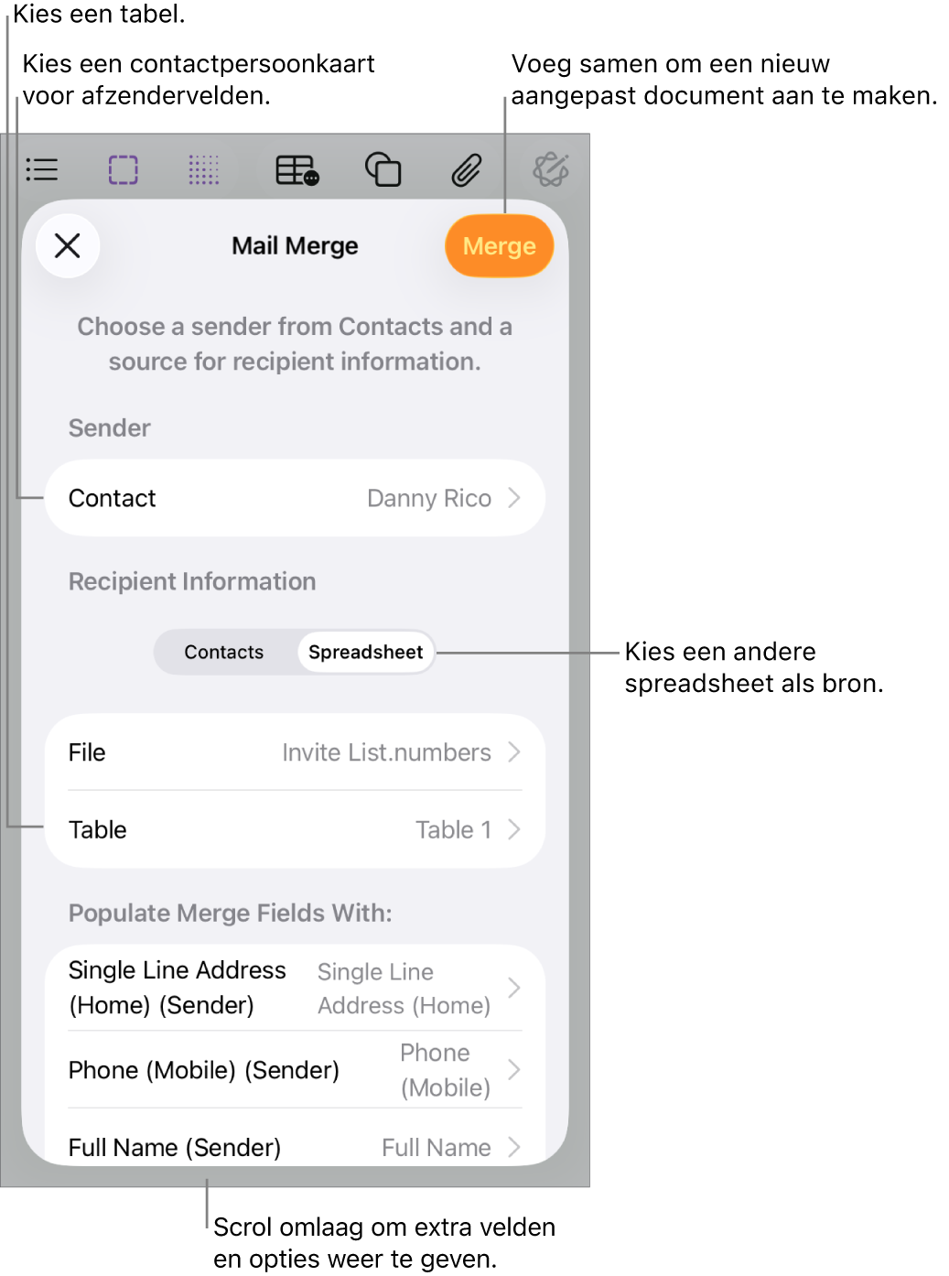
Task: Tap the bulleted list icon in toolbar
Action: click(42, 170)
